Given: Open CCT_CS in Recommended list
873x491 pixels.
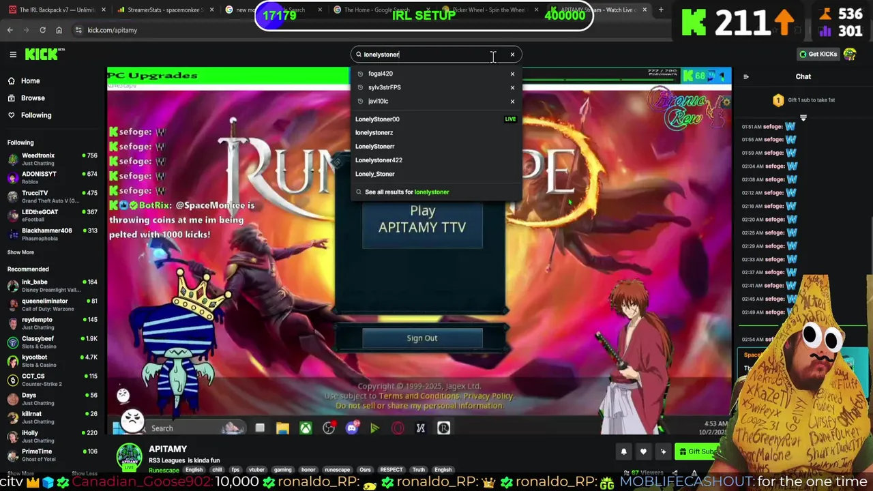Looking at the screenshot, I should [53, 379].
